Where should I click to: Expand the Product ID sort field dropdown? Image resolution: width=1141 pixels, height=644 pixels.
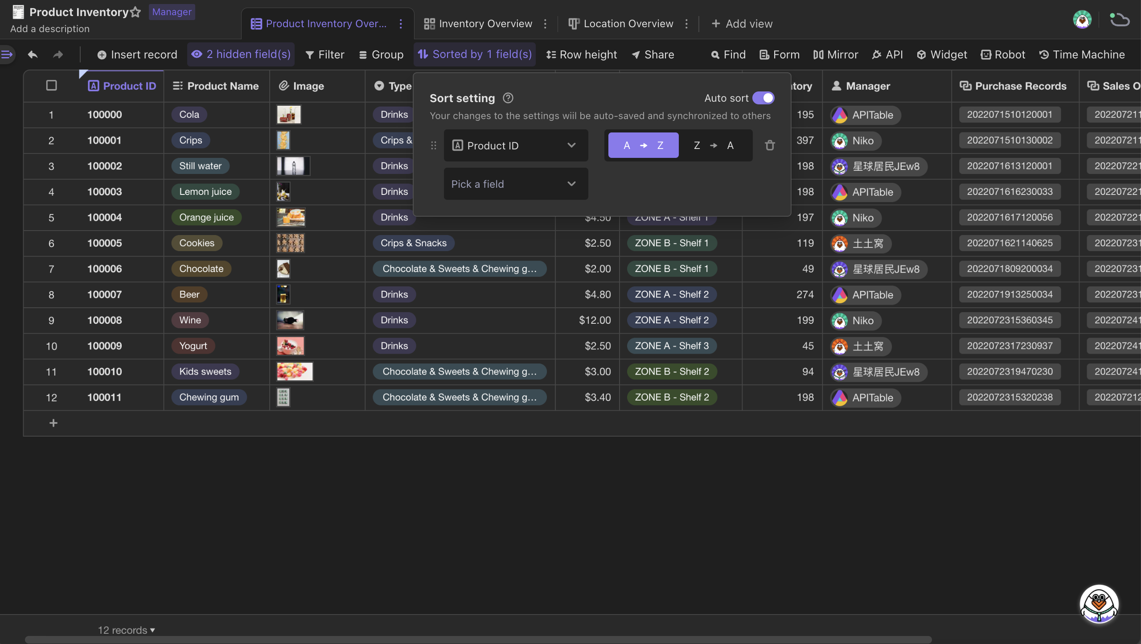click(x=516, y=145)
